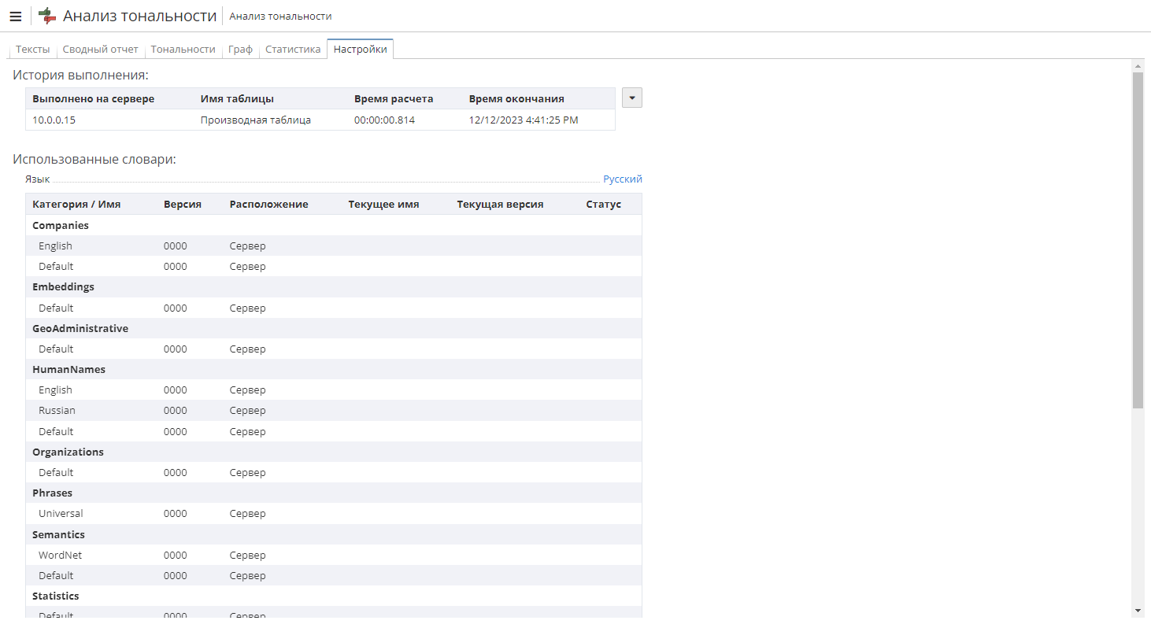Viewport: 1151px width, 624px height.
Task: Select the Default row under Organizations
Action: coord(334,473)
